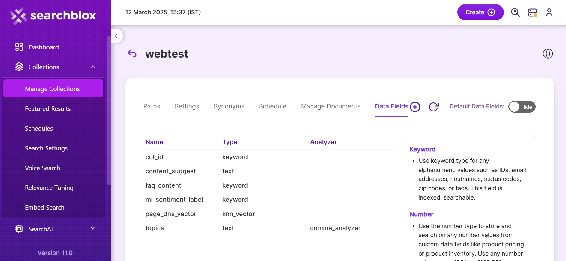The width and height of the screenshot is (566, 261).
Task: Open Voice Search in sidebar
Action: point(42,168)
